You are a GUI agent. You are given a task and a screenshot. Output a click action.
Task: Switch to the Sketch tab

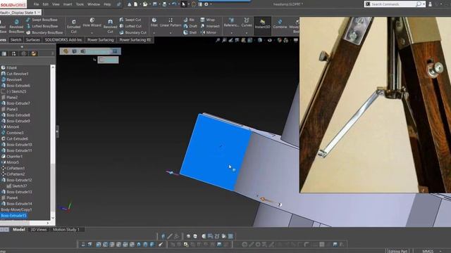[x=16, y=40]
